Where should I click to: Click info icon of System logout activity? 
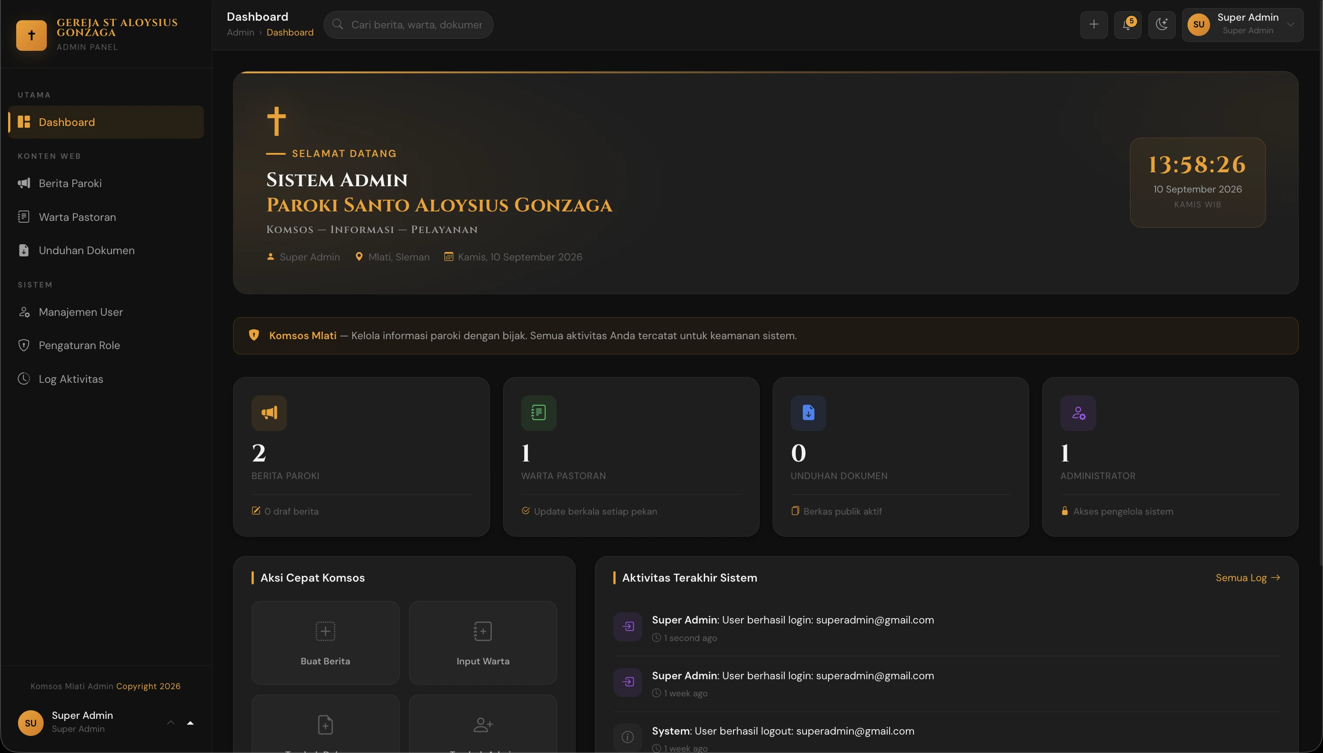(x=628, y=737)
